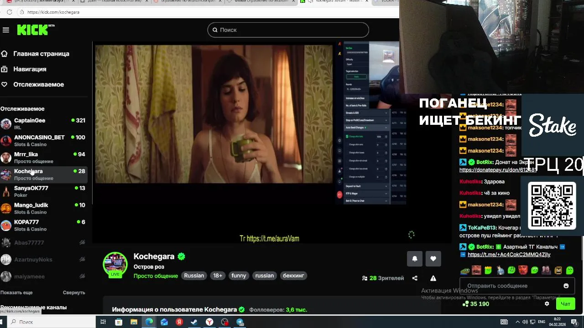This screenshot has width=584, height=328.
Task: Collapse followed list with Свернуть
Action: click(74, 292)
